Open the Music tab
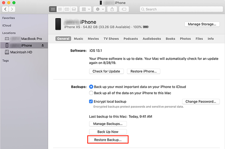225x149 pixels. [79, 38]
